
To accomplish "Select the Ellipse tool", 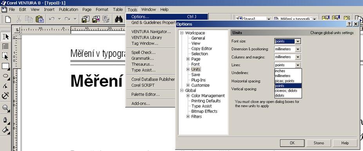I will click(x=5, y=76).
